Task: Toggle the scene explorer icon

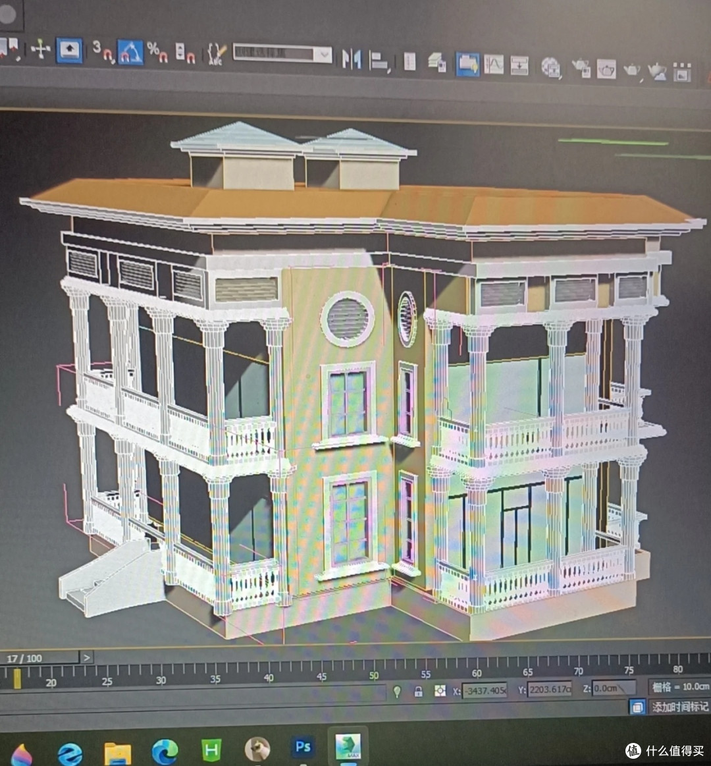Action: pos(409,61)
